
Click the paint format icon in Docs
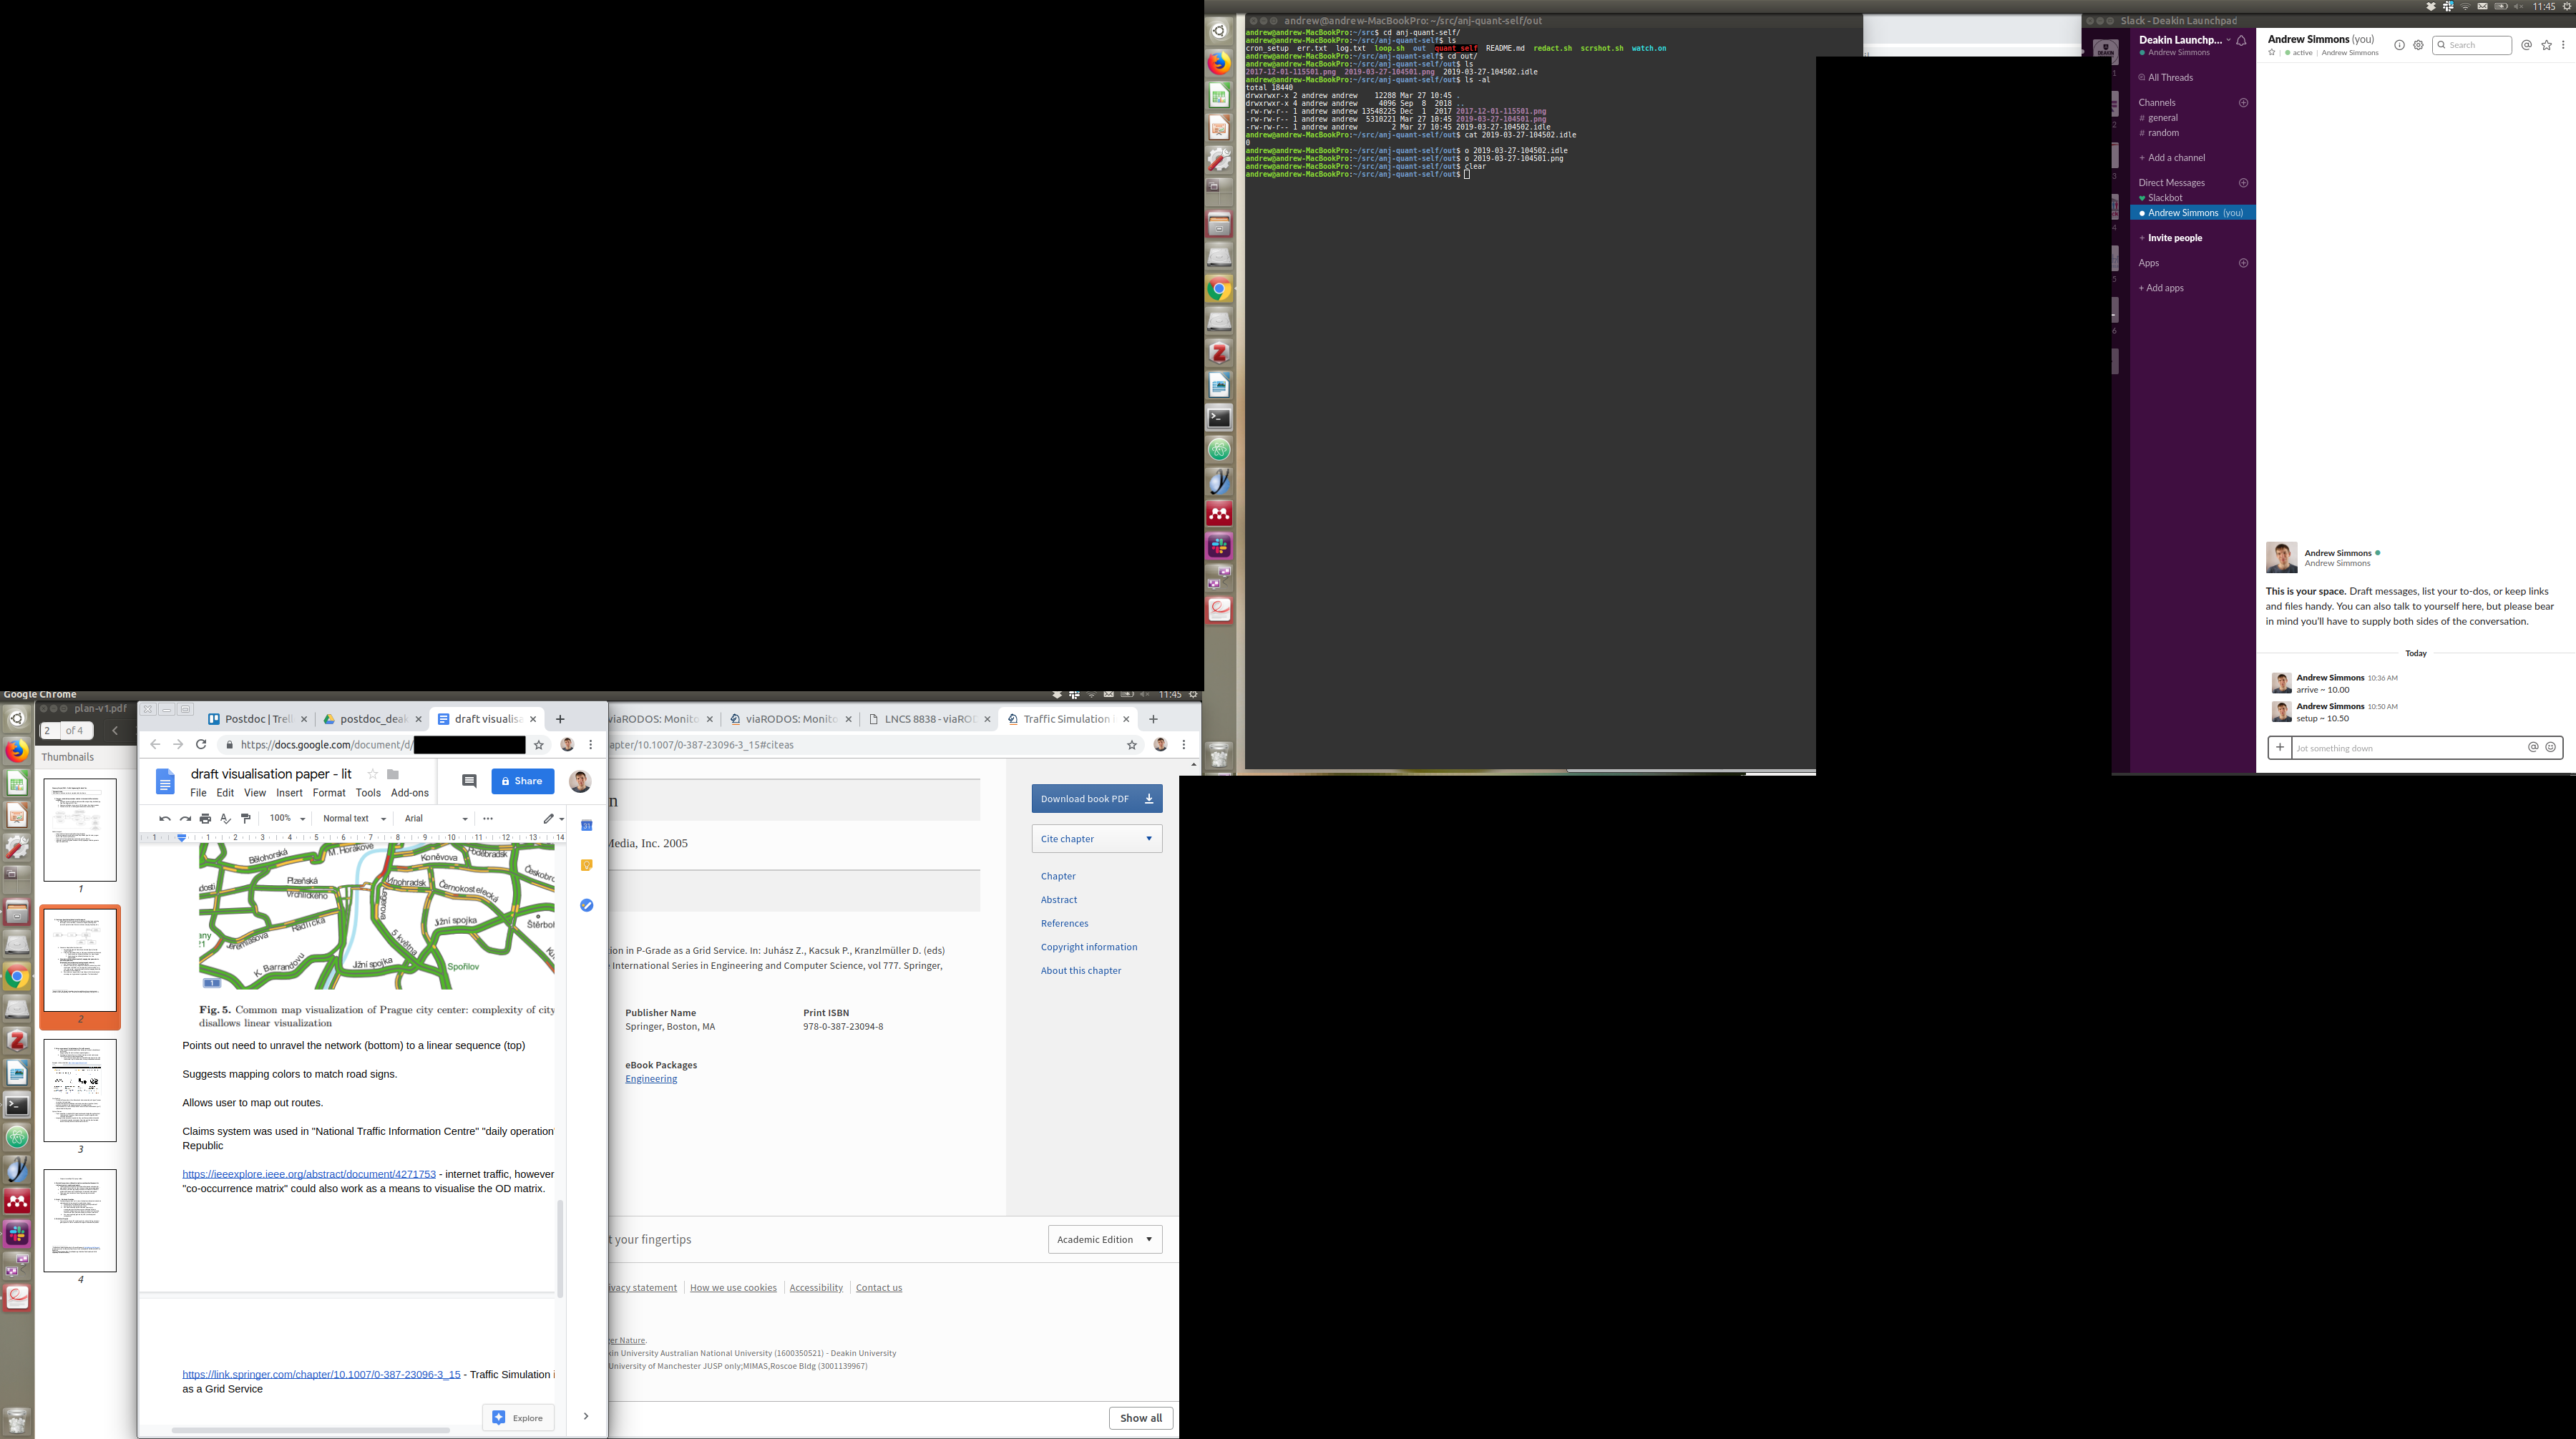[x=246, y=819]
